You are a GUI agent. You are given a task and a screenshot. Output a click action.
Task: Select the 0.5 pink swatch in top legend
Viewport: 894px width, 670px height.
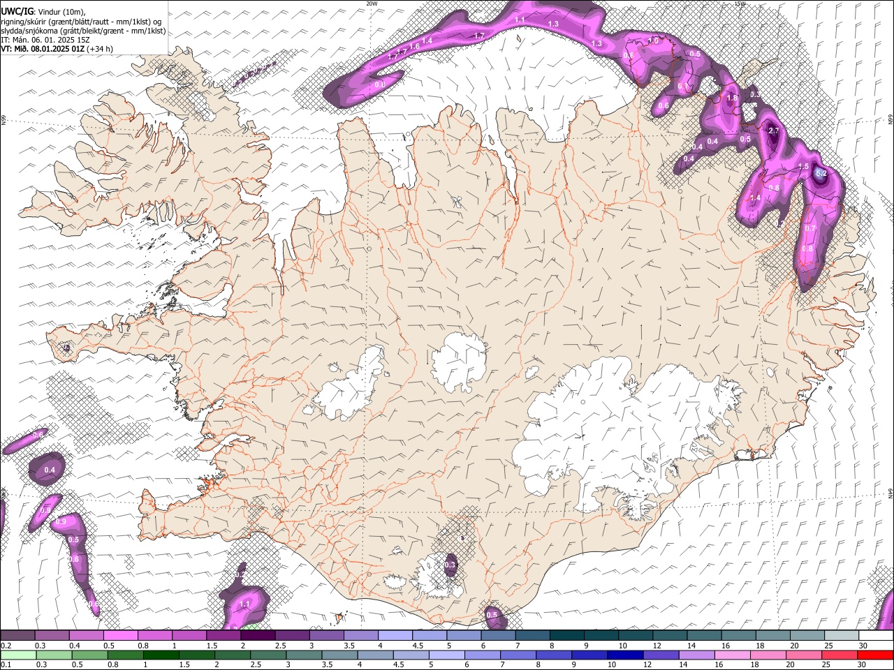pyautogui.click(x=121, y=635)
